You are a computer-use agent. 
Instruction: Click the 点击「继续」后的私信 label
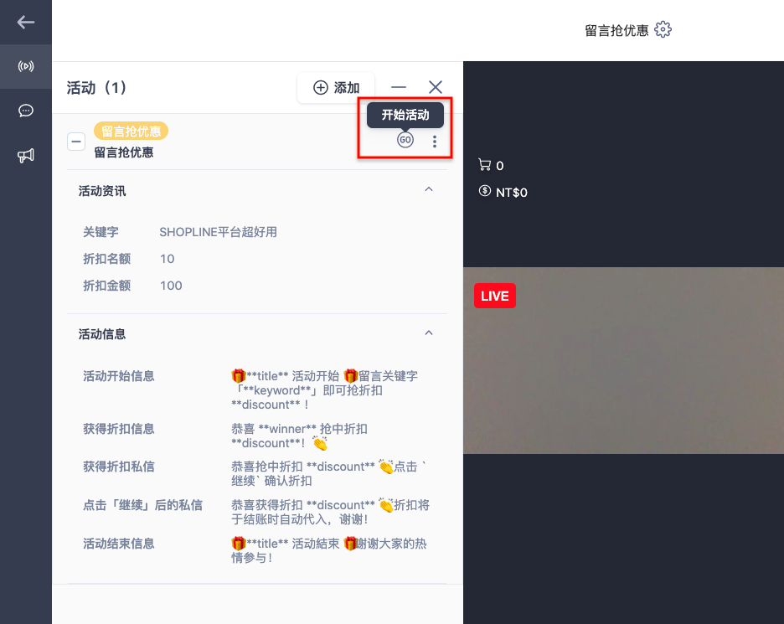tap(142, 505)
